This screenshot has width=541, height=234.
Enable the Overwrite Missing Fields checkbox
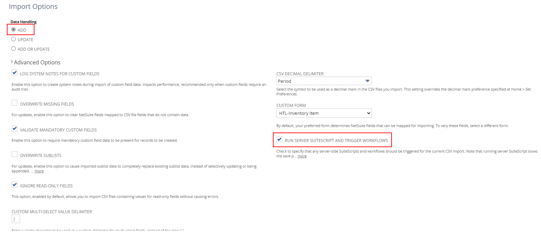pyautogui.click(x=15, y=103)
